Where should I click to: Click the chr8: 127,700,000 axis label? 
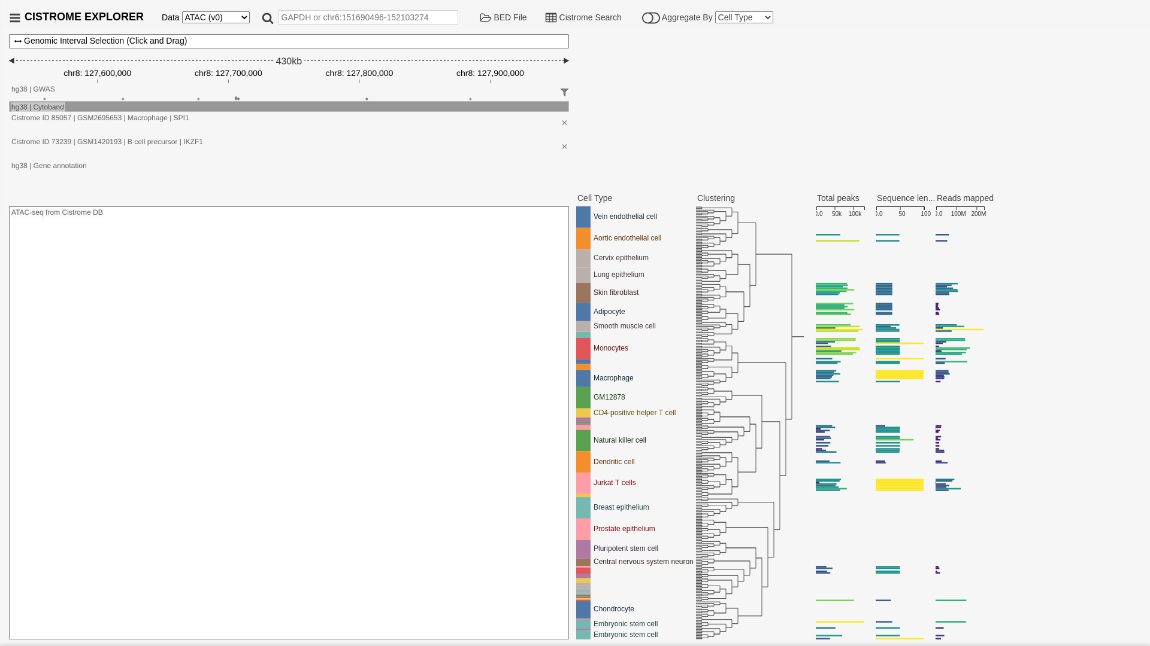click(228, 73)
